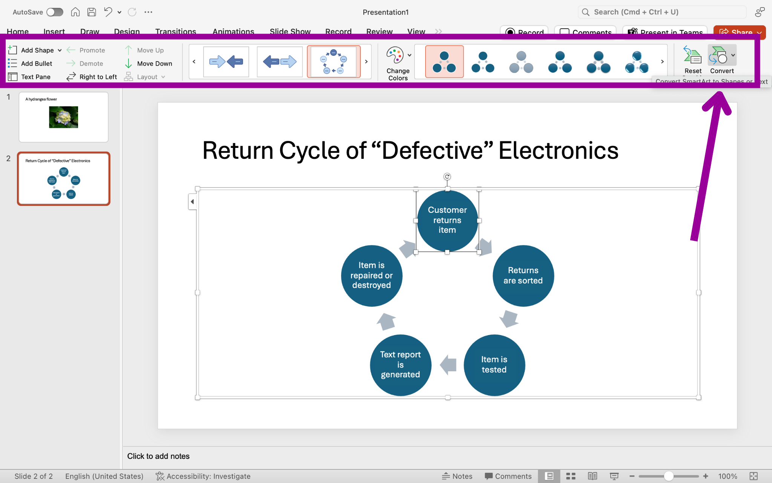
Task: Click into the notes field
Action: (447, 456)
